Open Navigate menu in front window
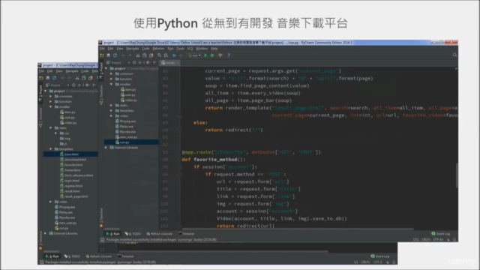480x270 pixels. [x=133, y=49]
